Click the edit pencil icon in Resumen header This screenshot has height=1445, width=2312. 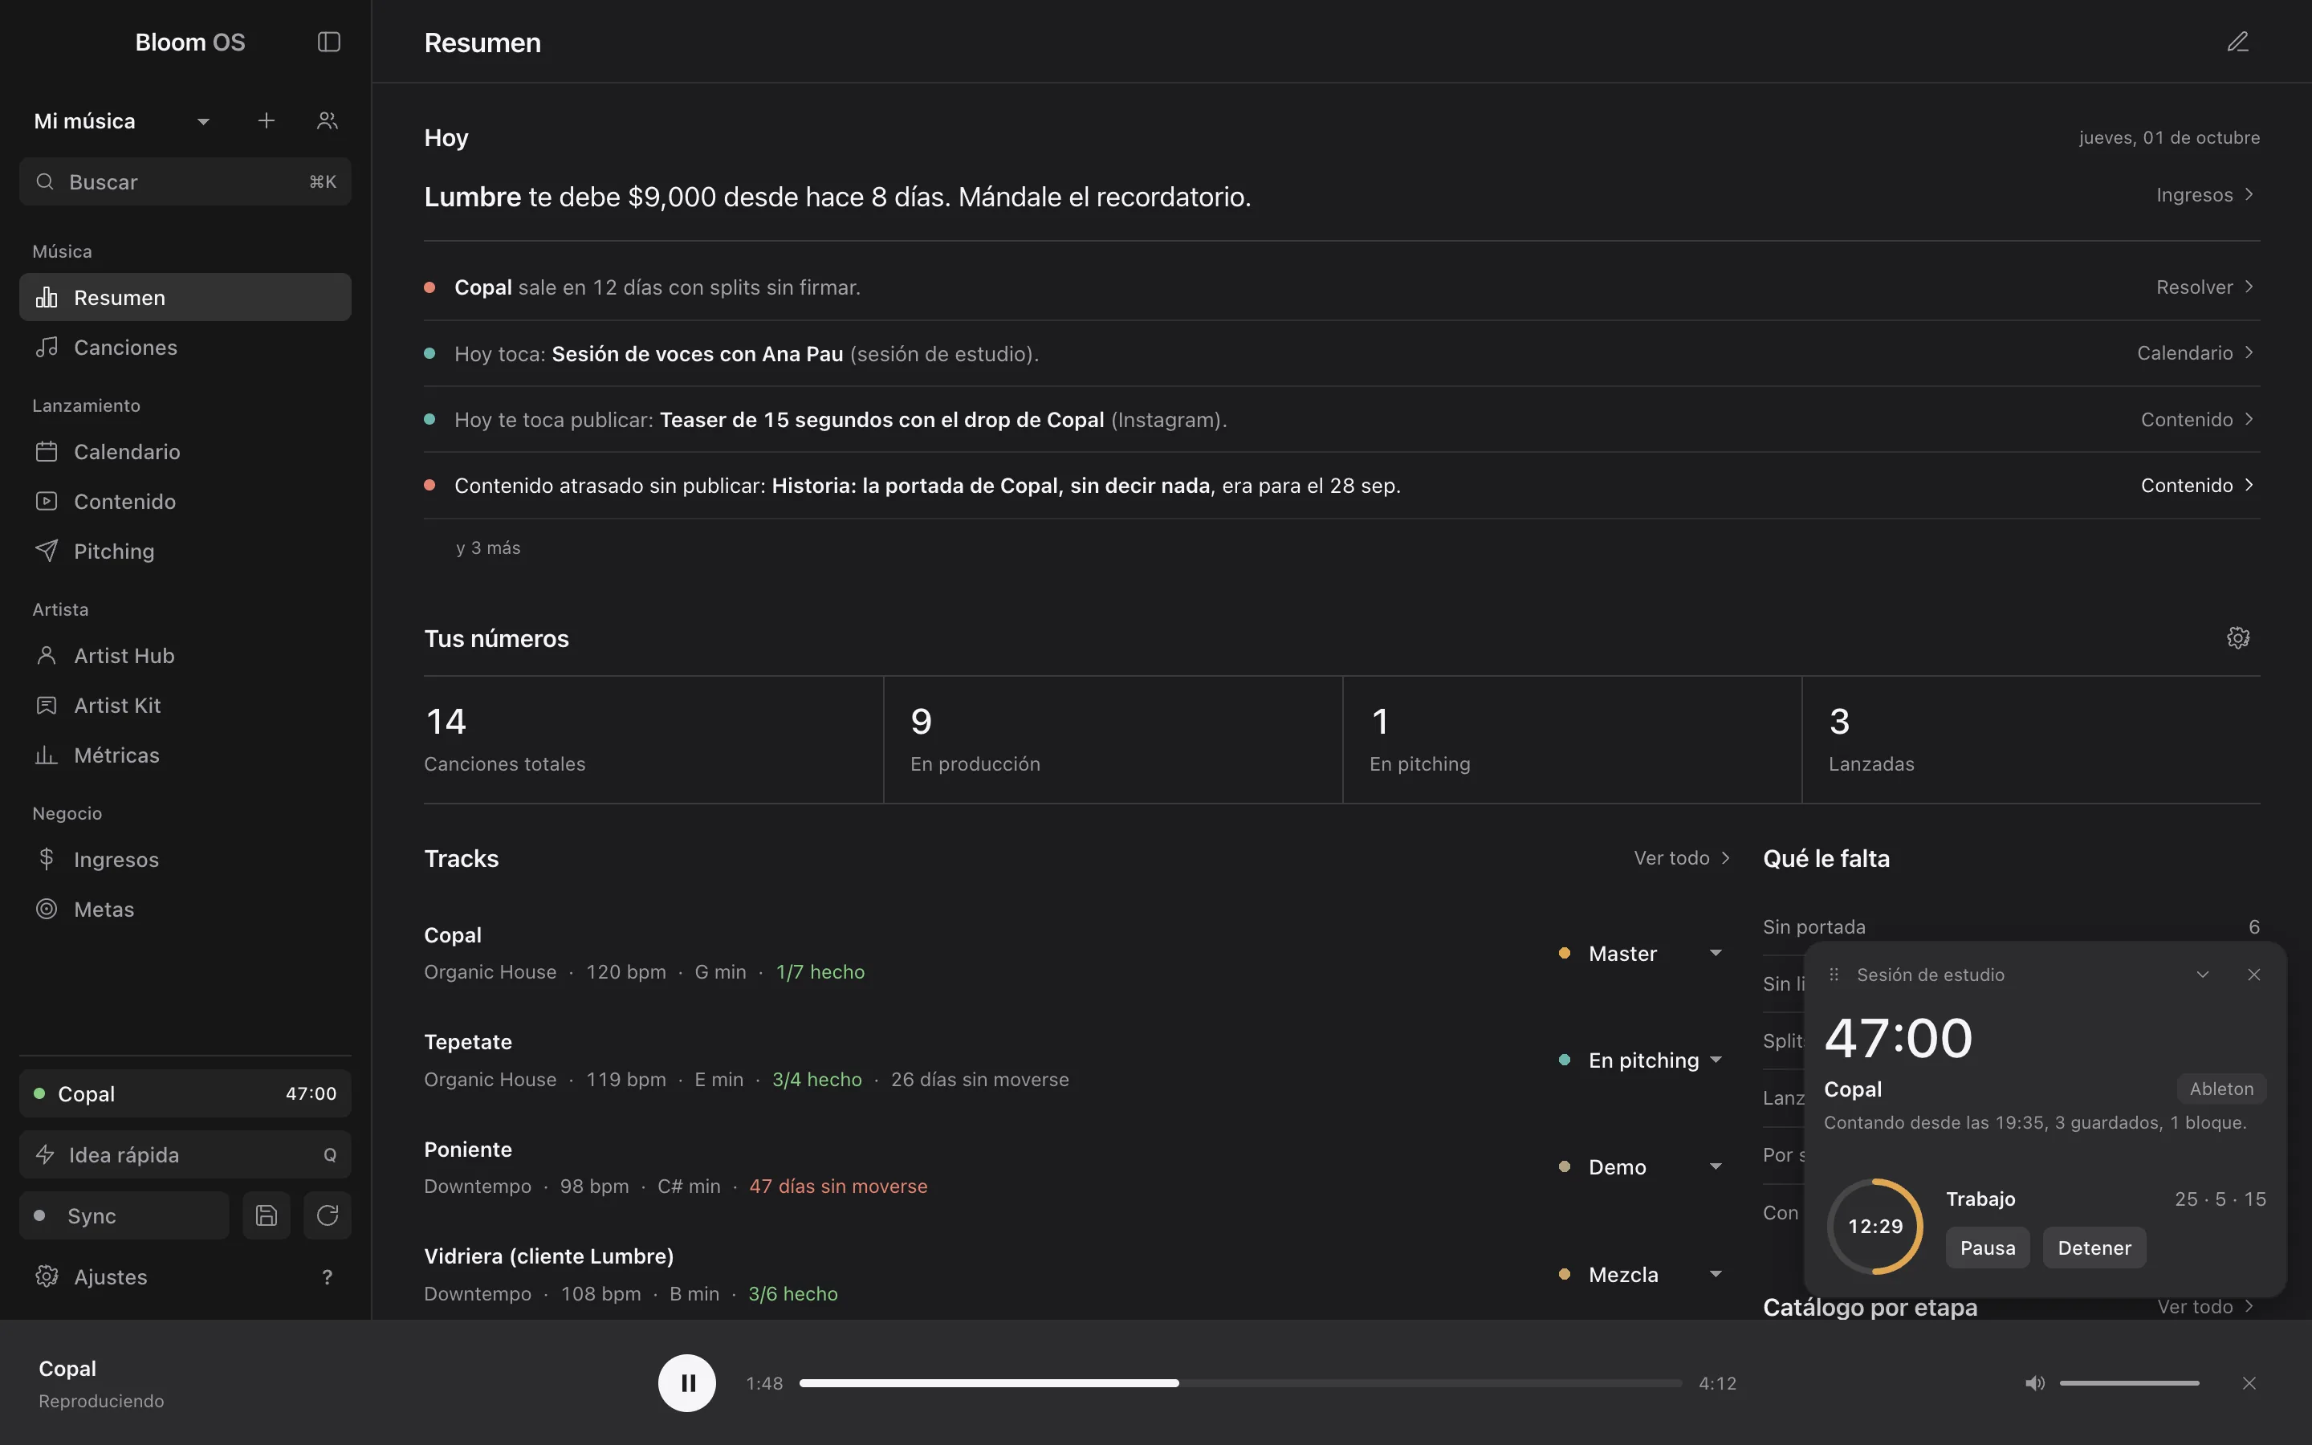point(2237,42)
